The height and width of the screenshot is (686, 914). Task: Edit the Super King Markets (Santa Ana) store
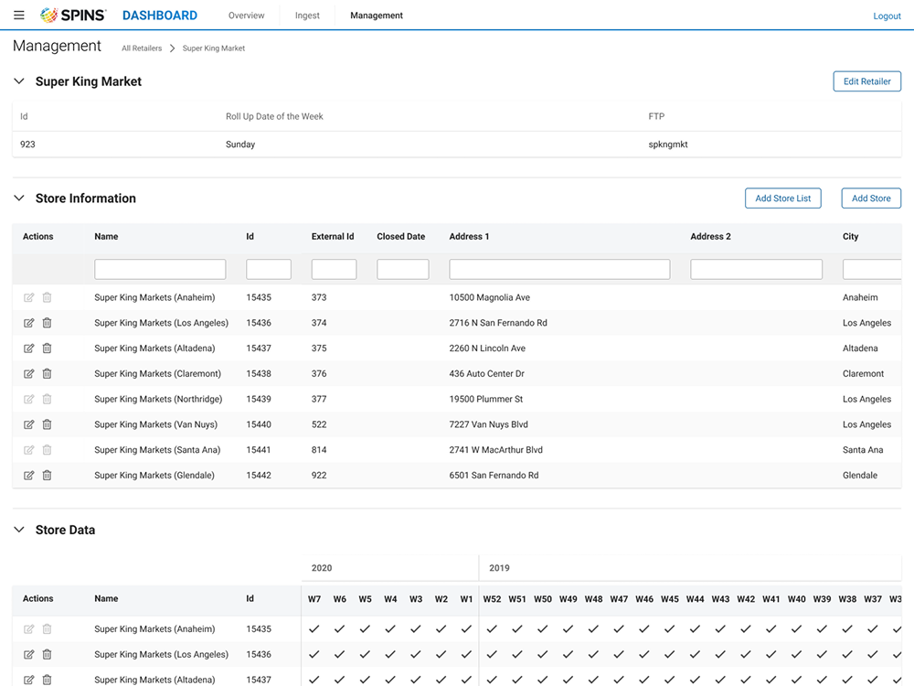[x=28, y=450]
